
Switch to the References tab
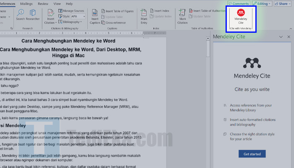(8, 4)
